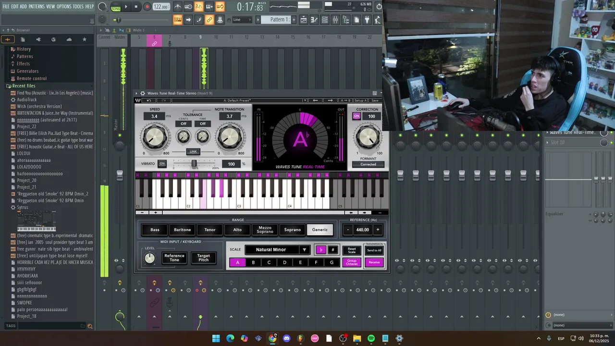Screen dimensions: 615x346
Task: Toggle the LINK button under Tolerance
Action: (193, 151)
